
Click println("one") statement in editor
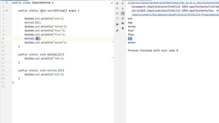coord(44,18)
